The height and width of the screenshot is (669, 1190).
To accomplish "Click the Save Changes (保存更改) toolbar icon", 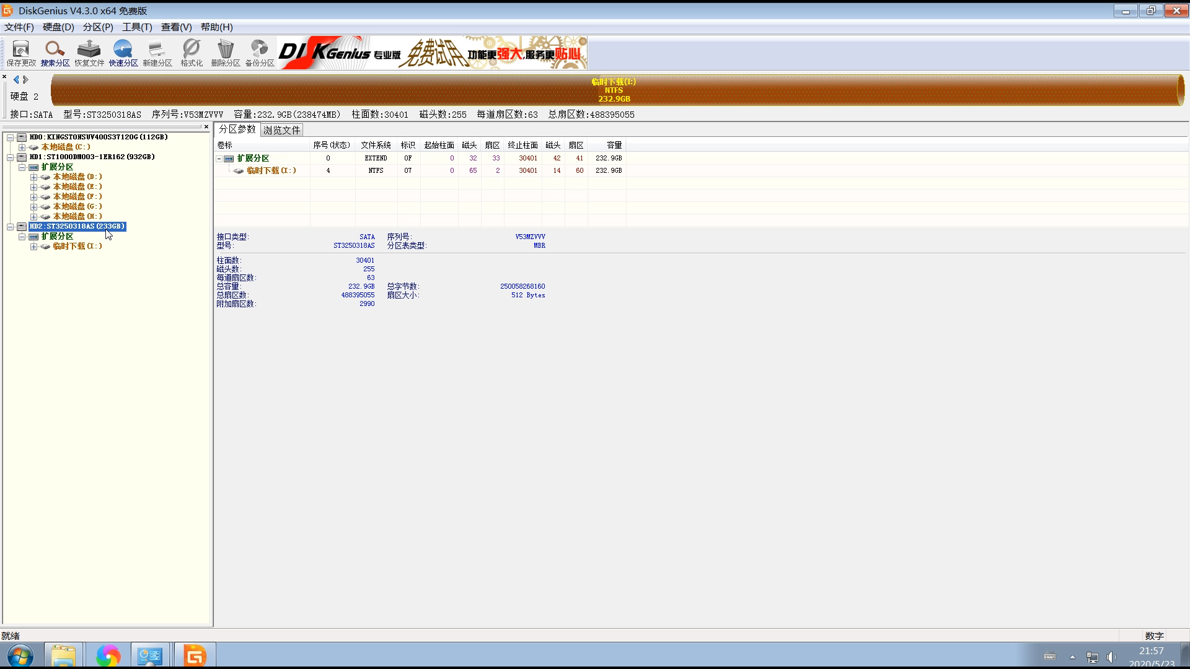I will [21, 53].
